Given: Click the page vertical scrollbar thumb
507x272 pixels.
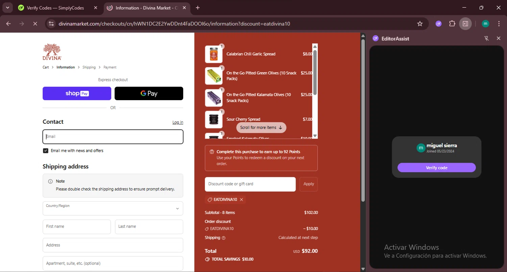Looking at the screenshot, I should pos(363,120).
